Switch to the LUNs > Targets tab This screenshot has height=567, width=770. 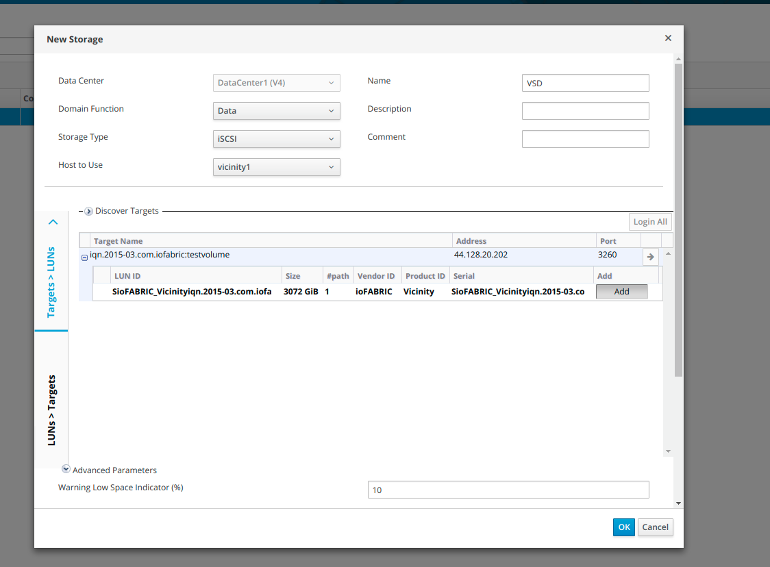51,409
